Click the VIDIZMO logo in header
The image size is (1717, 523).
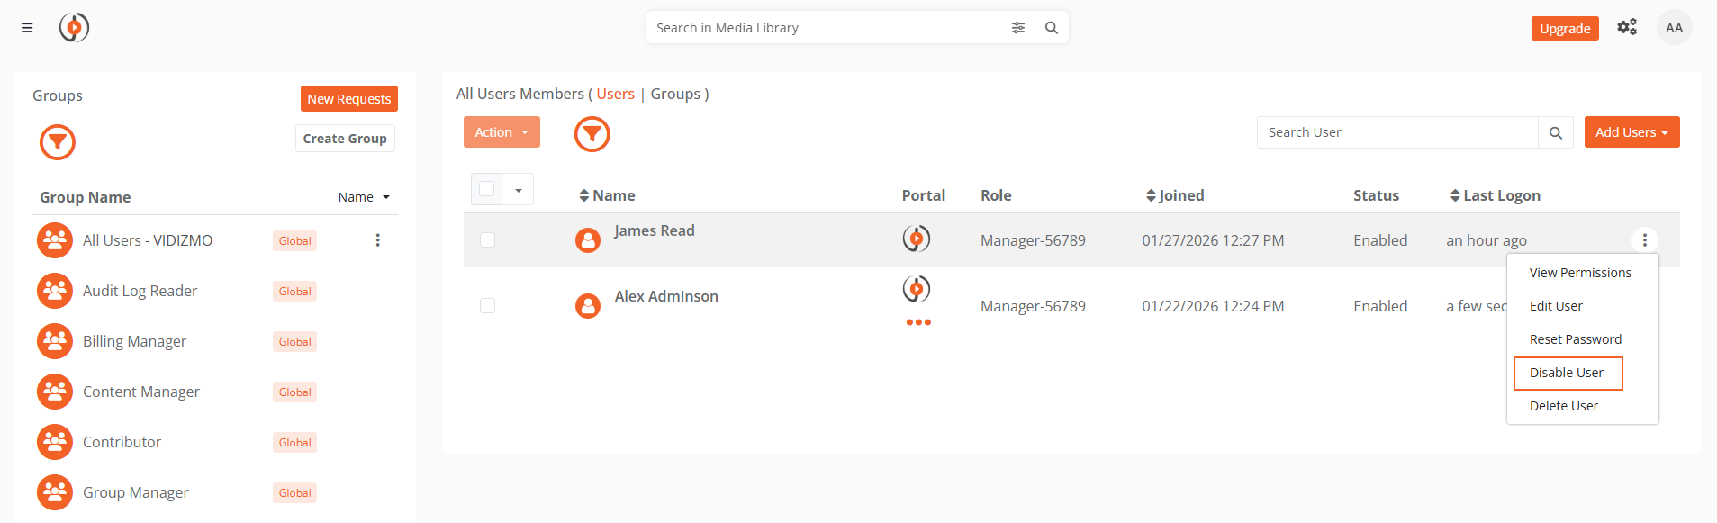pyautogui.click(x=74, y=28)
